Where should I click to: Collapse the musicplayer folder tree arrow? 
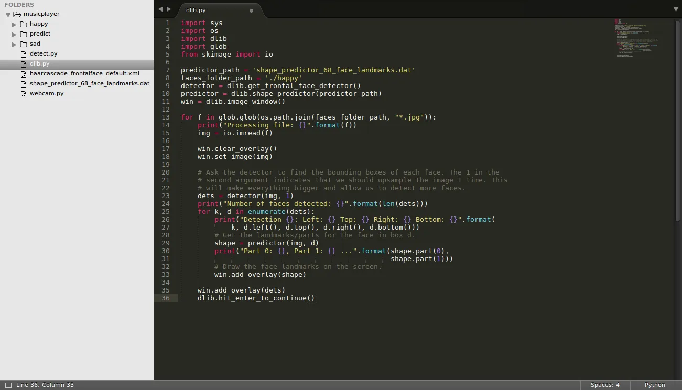pos(8,15)
